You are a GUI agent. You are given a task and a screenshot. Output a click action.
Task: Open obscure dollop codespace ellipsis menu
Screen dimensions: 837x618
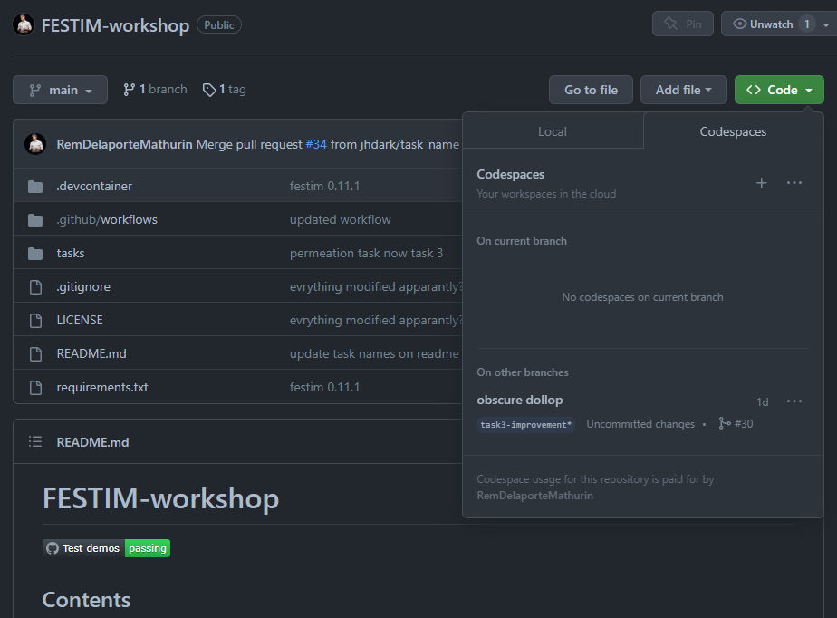click(794, 401)
